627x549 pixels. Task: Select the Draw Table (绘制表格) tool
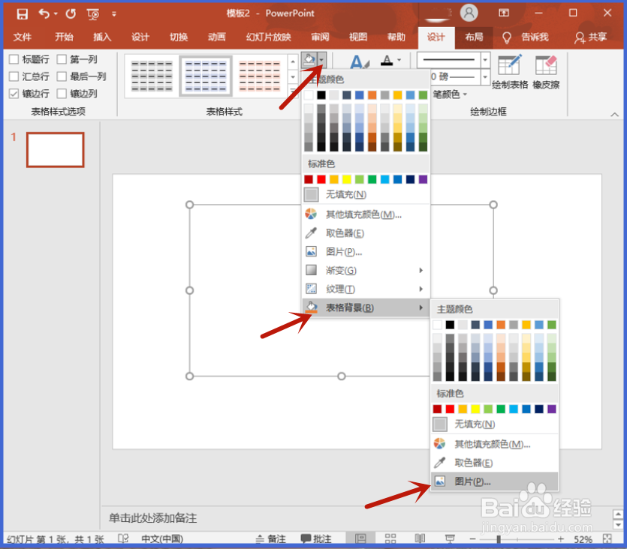(509, 72)
